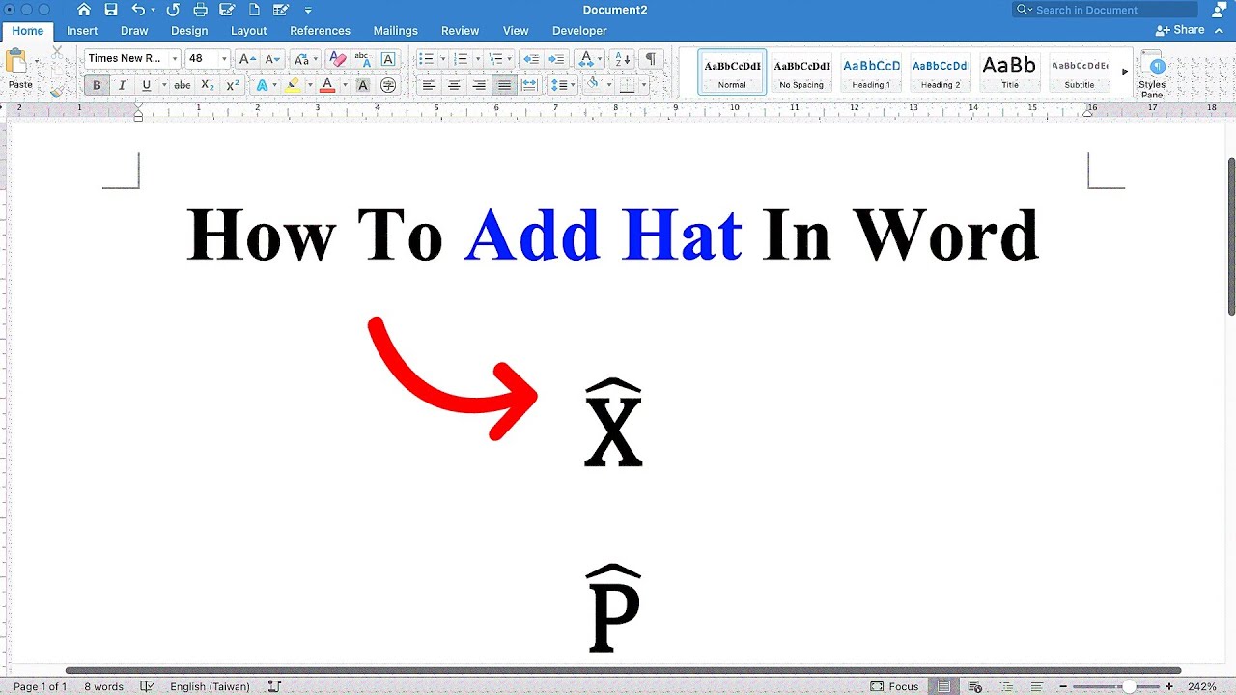Apply red font color
Viewport: 1236px width, 695px height.
[x=326, y=86]
